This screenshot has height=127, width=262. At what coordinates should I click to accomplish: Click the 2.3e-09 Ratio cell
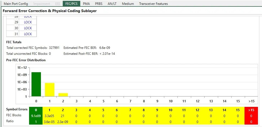pos(63,121)
